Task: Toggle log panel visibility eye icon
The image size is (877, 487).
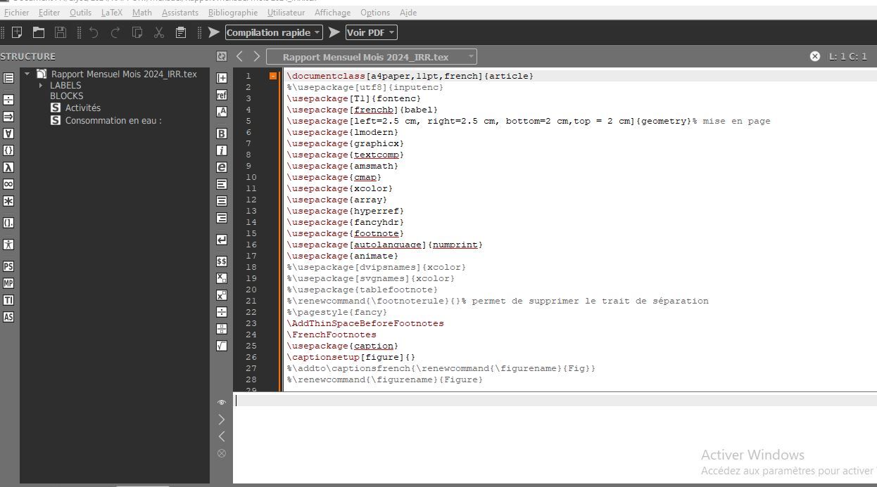Action: tap(222, 403)
